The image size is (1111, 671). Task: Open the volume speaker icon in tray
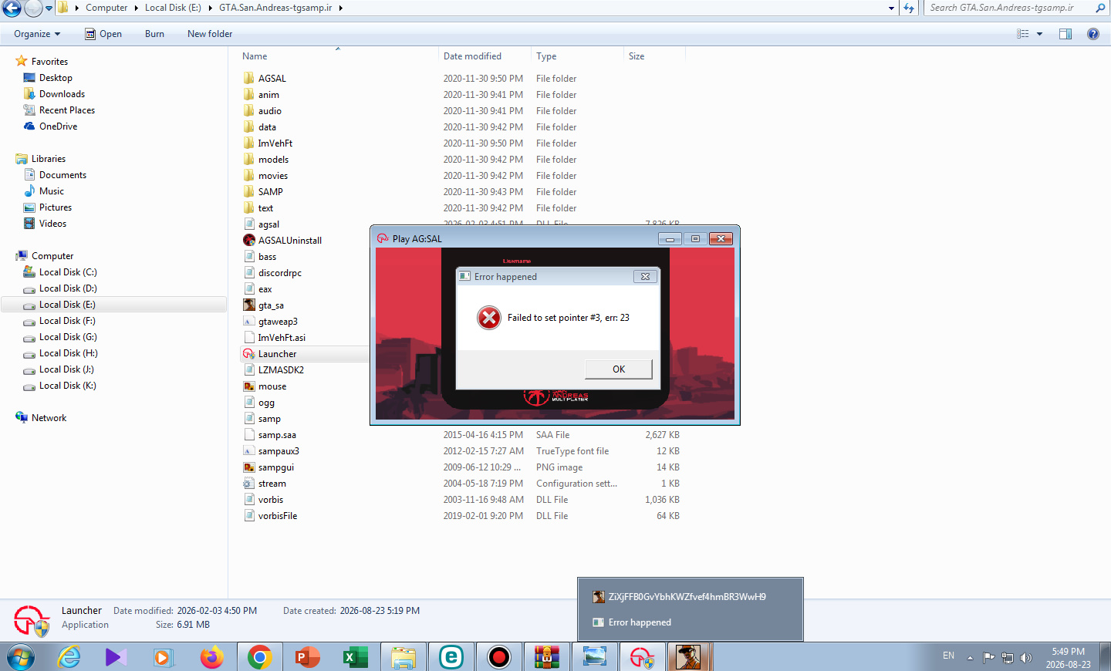(x=1025, y=658)
